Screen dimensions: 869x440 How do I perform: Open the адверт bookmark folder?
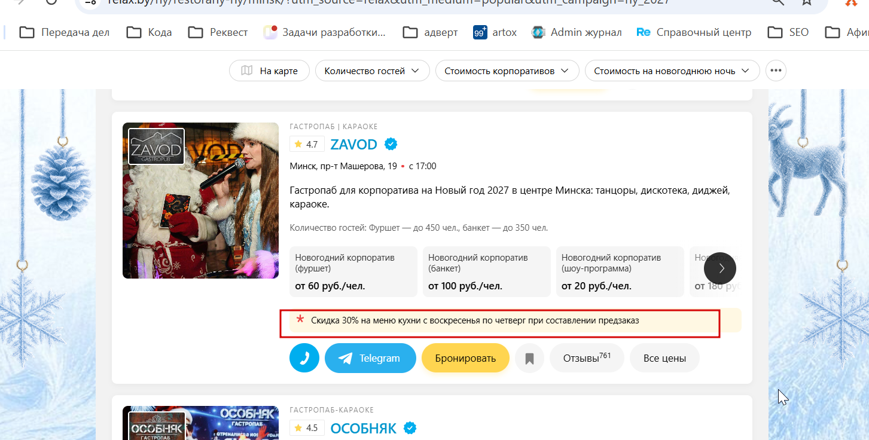coord(430,32)
